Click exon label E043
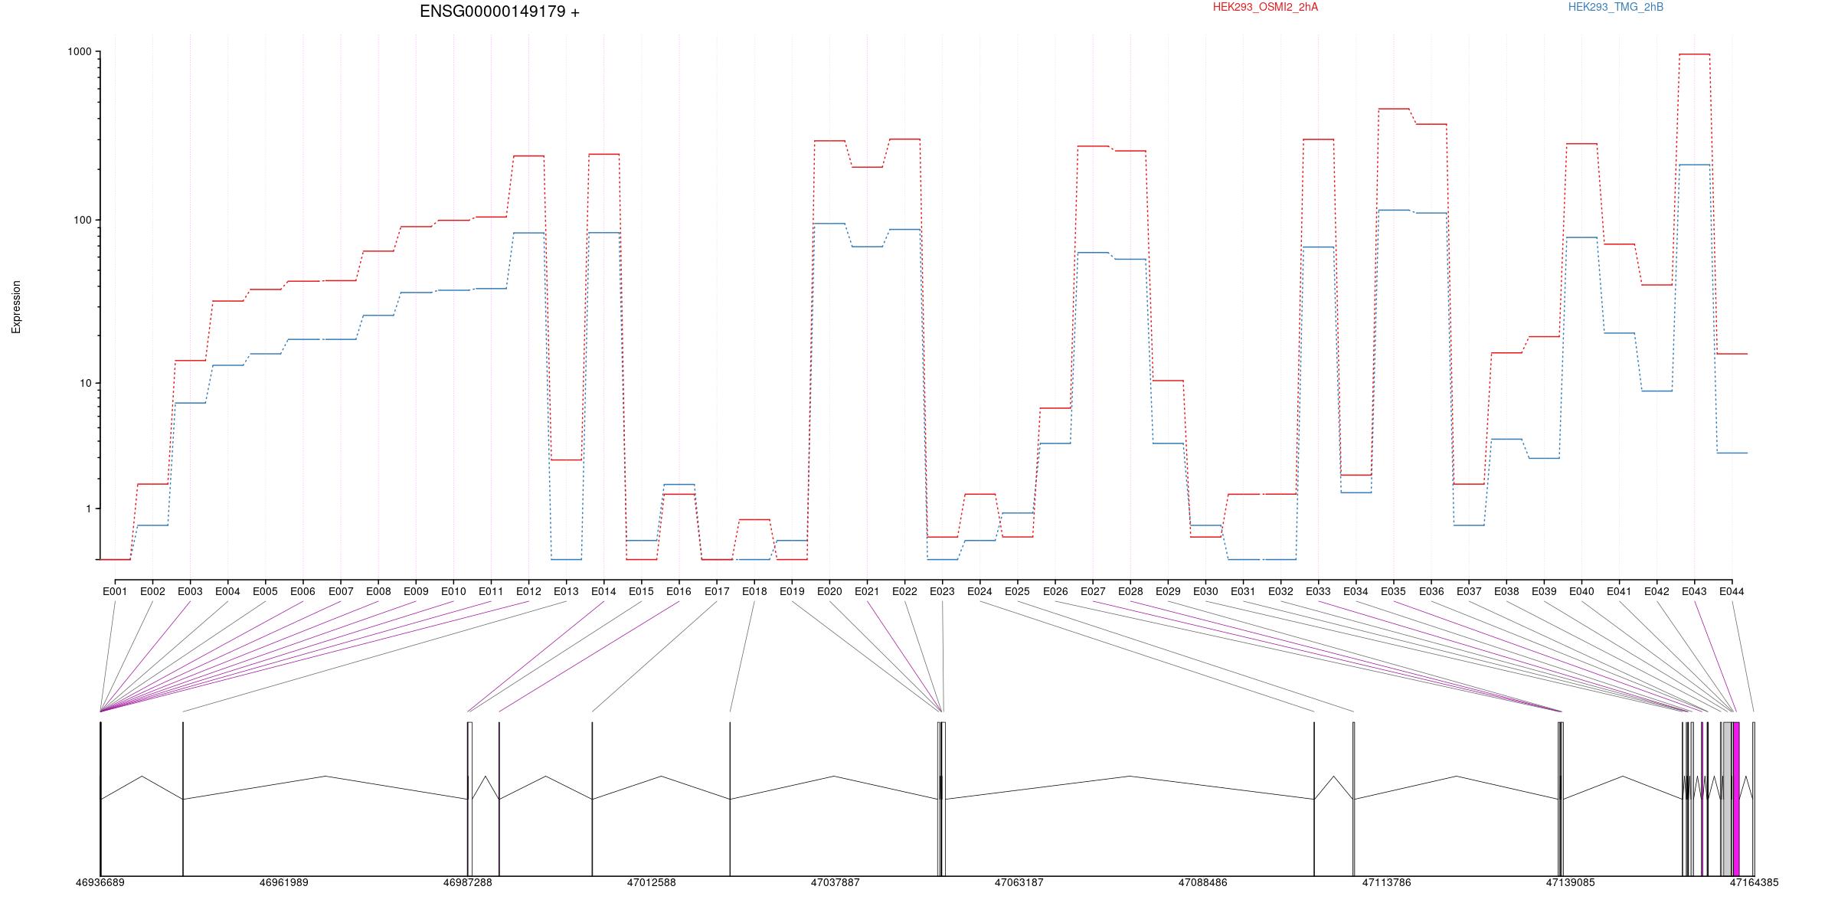This screenshot has height=919, width=1838. (1694, 591)
